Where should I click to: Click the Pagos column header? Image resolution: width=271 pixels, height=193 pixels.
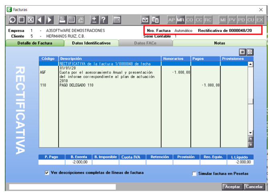coord(206,59)
